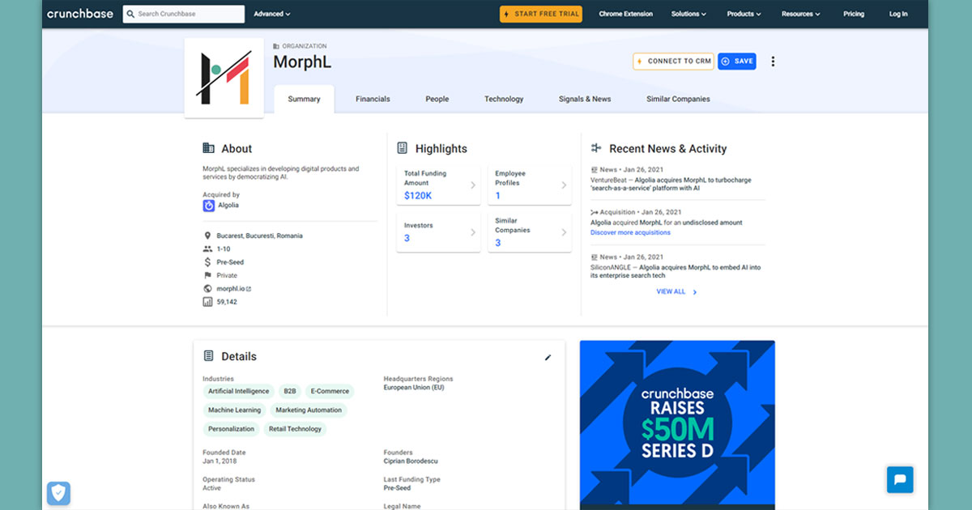This screenshot has height=510, width=972.
Task: Click the Machine Learning industry tag
Action: coord(234,410)
